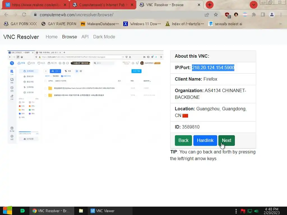Go to the next VNC with Next button

click(226, 141)
